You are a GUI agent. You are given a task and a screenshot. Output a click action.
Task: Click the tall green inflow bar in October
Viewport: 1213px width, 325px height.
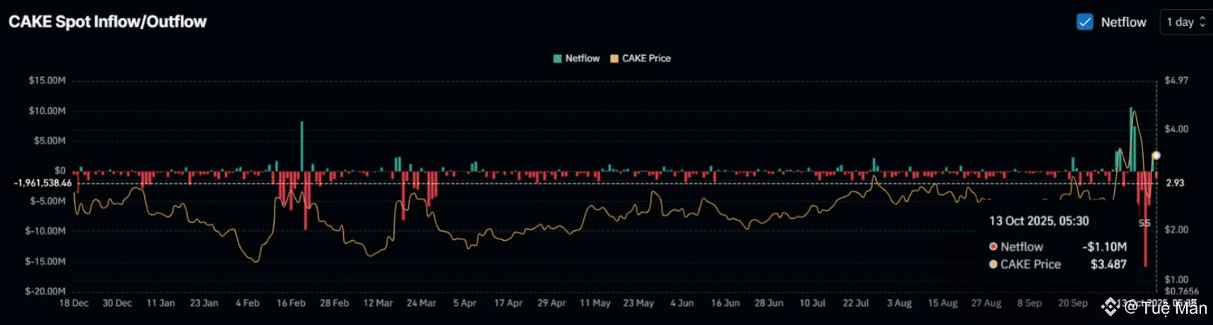(1130, 139)
